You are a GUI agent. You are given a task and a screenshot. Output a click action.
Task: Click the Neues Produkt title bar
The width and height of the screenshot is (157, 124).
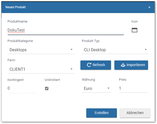coord(78,7)
